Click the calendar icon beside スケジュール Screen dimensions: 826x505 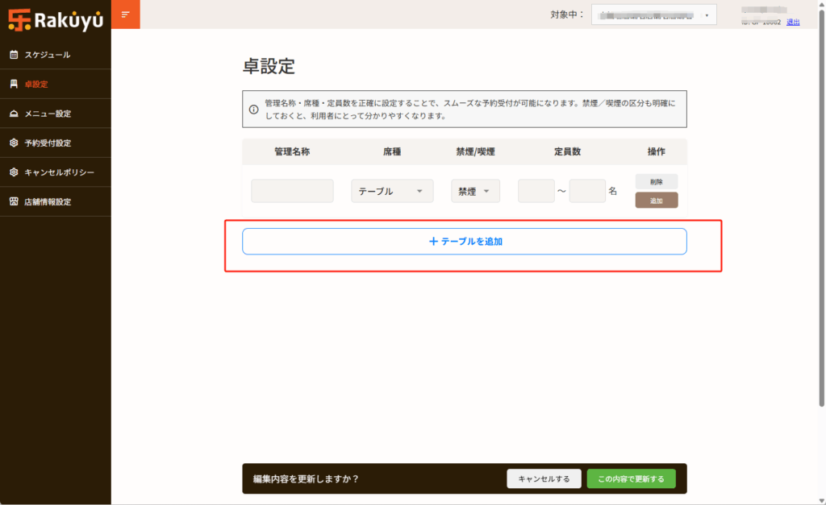(13, 55)
